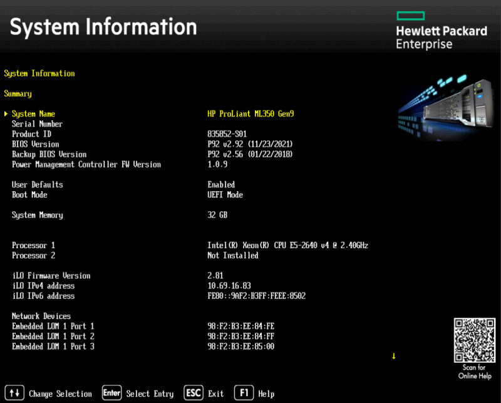Click the yellow Summary heading

[18, 94]
